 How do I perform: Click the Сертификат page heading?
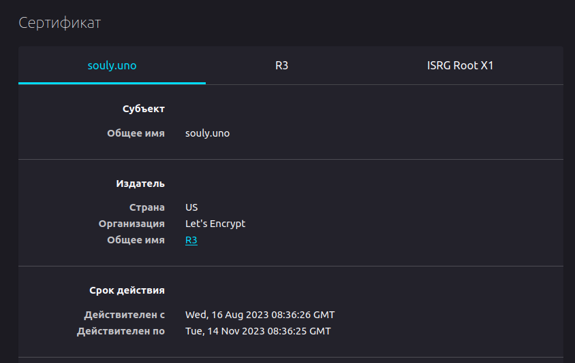(60, 23)
